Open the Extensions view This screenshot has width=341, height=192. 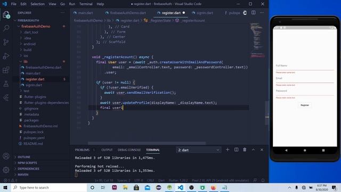(x=6, y=70)
